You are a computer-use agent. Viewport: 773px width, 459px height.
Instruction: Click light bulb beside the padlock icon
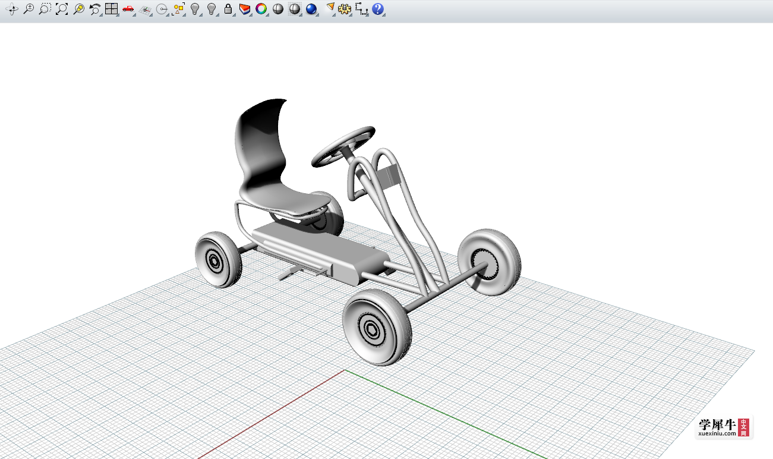pos(212,9)
